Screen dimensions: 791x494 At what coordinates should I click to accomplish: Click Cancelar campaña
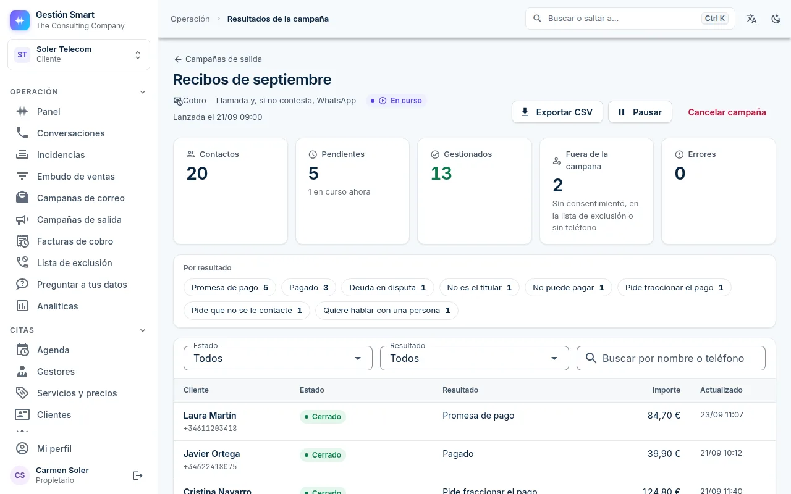click(727, 112)
